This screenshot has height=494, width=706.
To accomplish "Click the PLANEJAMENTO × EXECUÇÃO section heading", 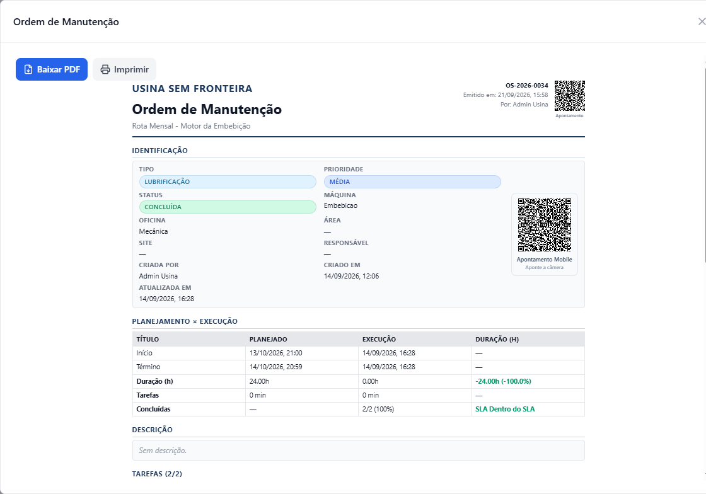I will click(185, 322).
